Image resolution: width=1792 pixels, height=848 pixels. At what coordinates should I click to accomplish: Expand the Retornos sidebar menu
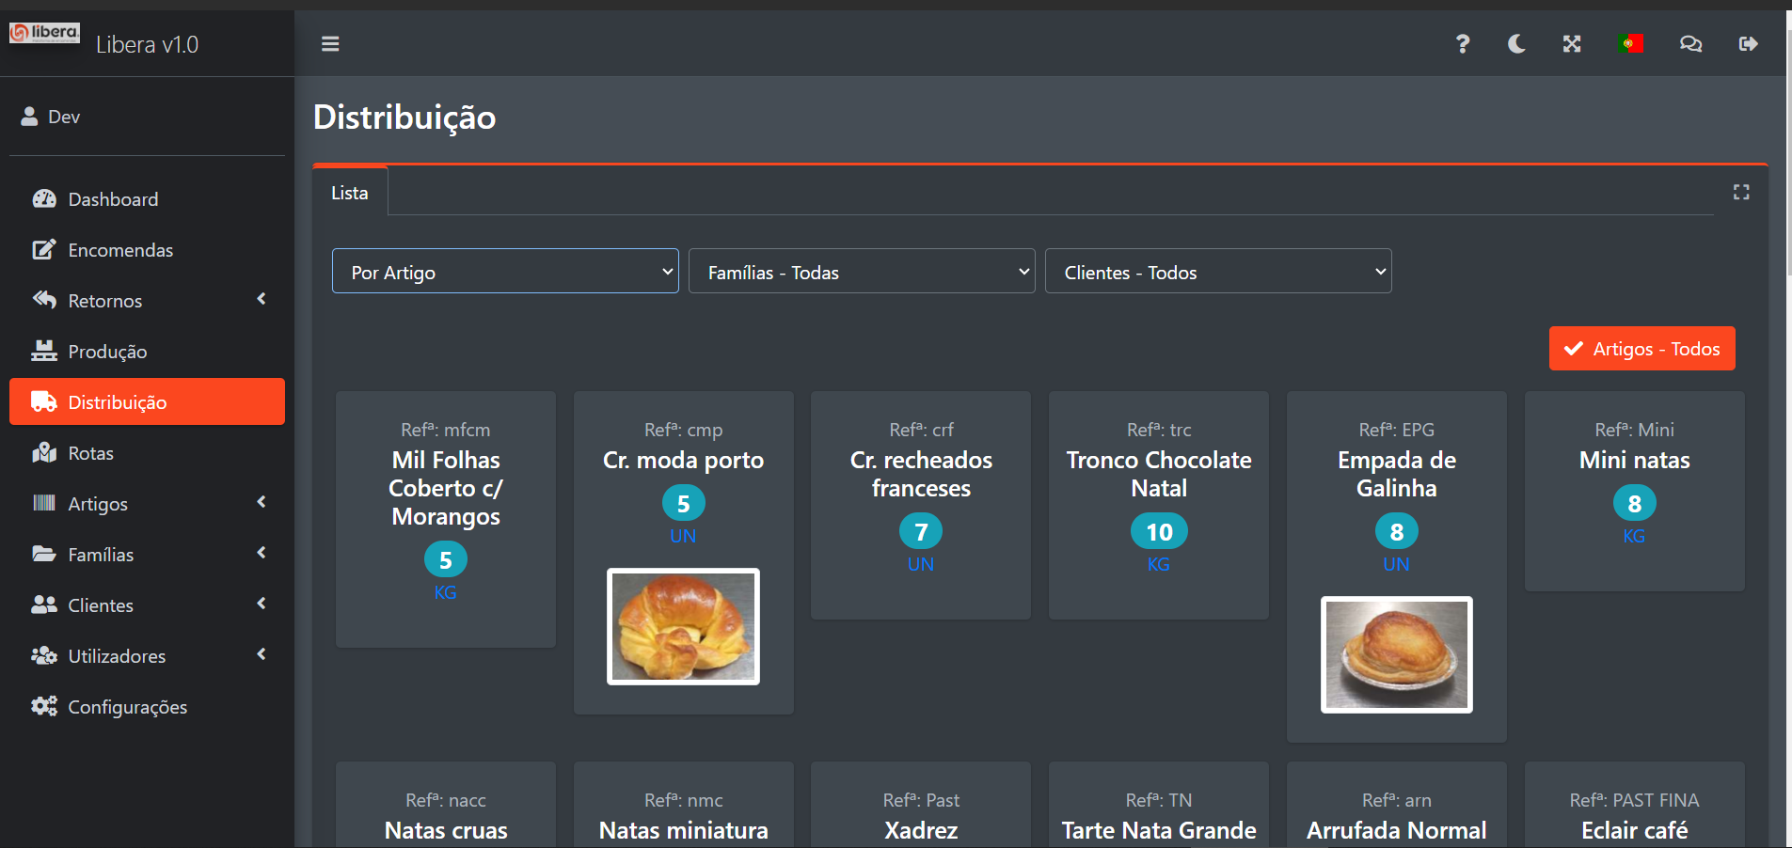click(147, 301)
